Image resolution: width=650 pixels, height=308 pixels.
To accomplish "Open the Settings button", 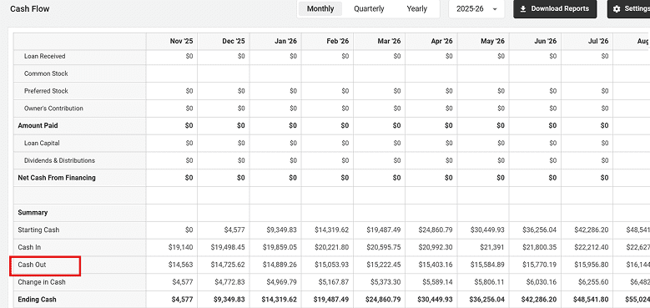I will pos(629,8).
